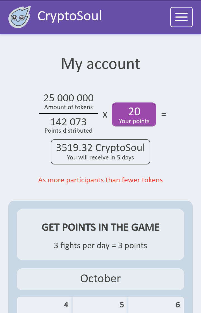The image size is (201, 313).
Task: Click the 25 000 000 tokens number
Action: coord(68,98)
